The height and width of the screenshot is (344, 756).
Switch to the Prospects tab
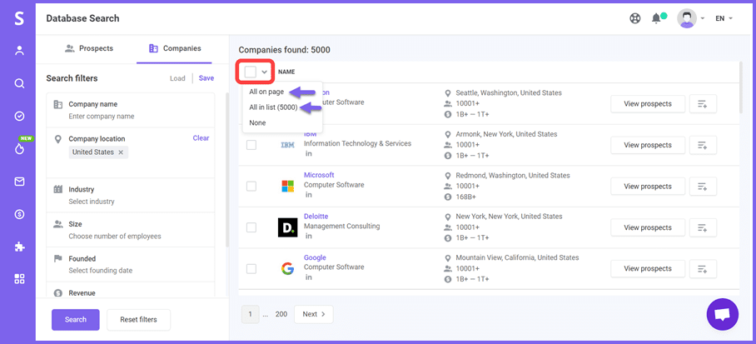click(x=89, y=49)
